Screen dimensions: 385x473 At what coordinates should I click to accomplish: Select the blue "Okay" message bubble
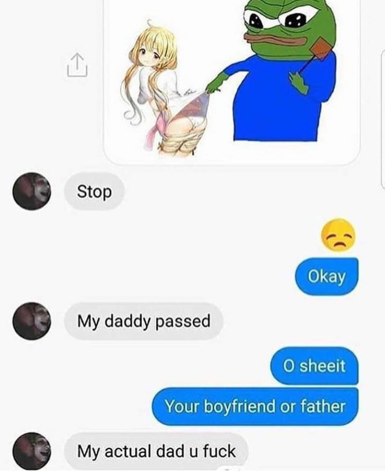327,276
